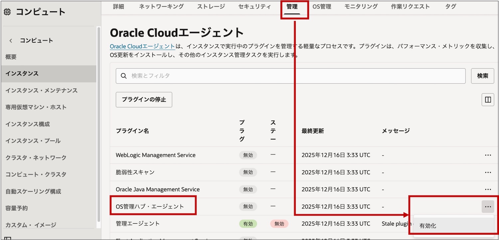Click the back chevron beside コンピュート
Screen dimensions: 499x240
[11, 41]
